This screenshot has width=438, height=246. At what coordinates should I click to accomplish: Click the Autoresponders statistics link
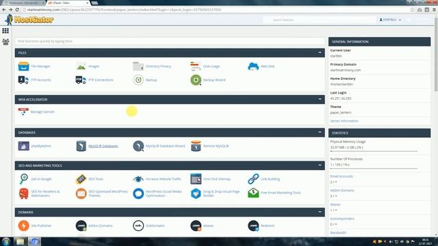[342, 219]
